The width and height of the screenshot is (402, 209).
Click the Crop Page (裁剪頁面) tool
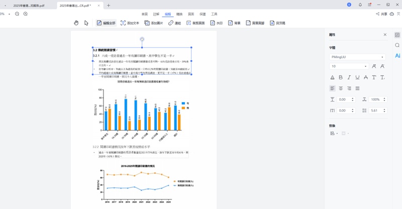pyautogui.click(x=195, y=23)
